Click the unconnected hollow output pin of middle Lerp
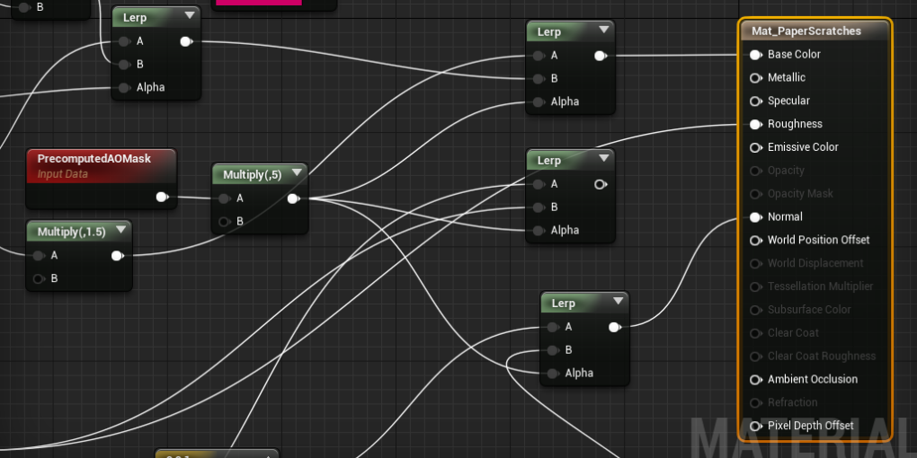 [600, 185]
